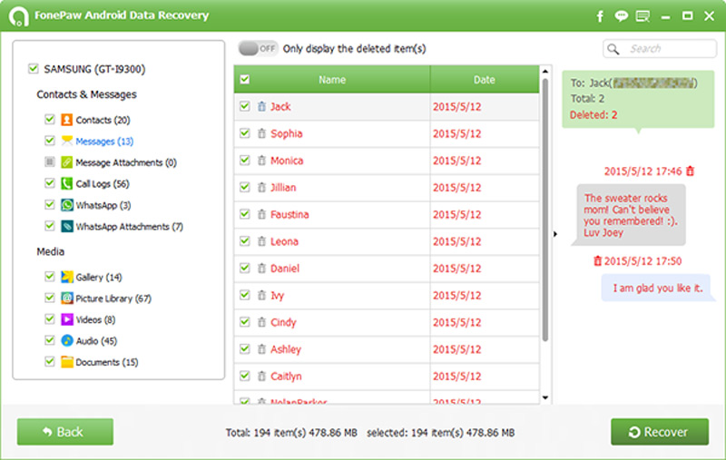
Task: Select the Ivy conversation row
Action: [x=387, y=295]
